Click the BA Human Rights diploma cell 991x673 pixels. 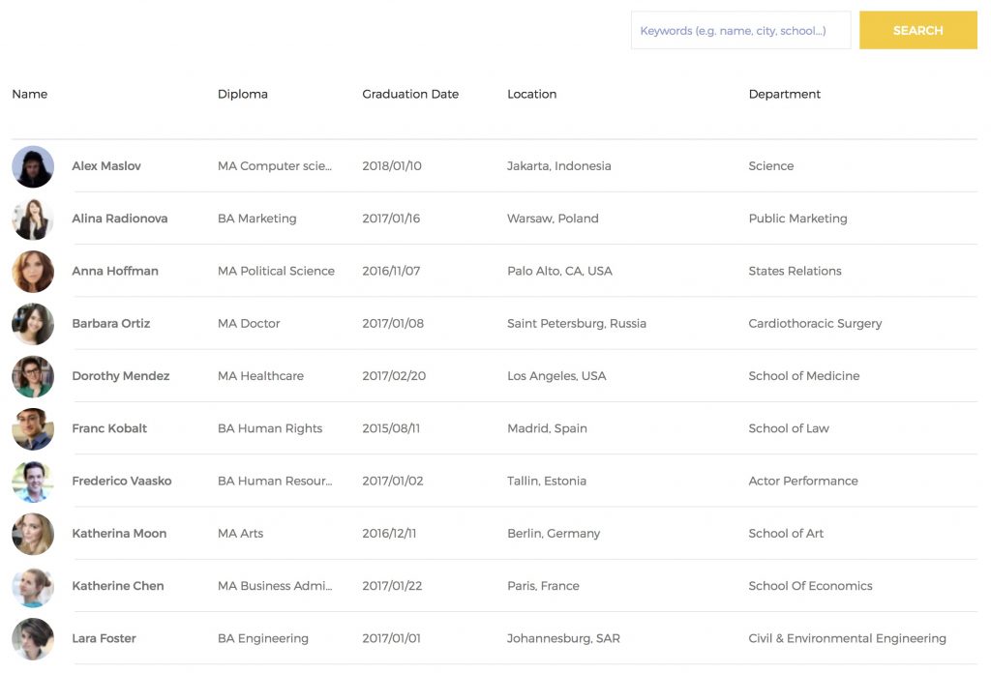coord(270,428)
